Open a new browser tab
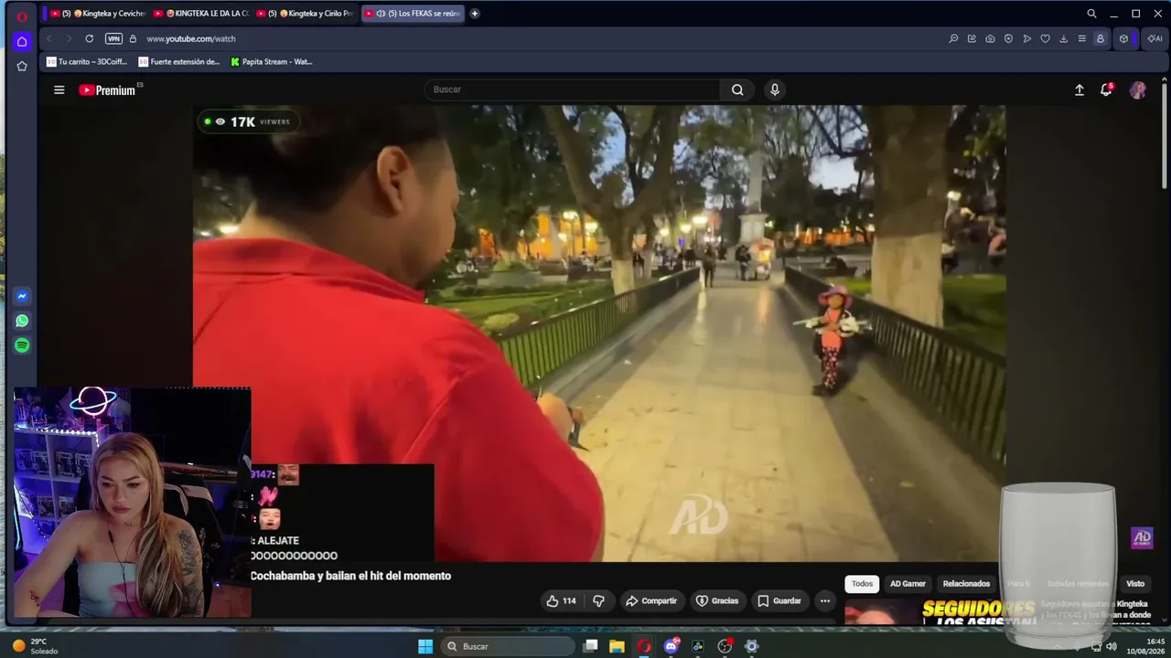The width and height of the screenshot is (1171, 658). [474, 14]
